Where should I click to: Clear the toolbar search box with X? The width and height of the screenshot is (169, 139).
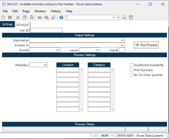(x=114, y=17)
